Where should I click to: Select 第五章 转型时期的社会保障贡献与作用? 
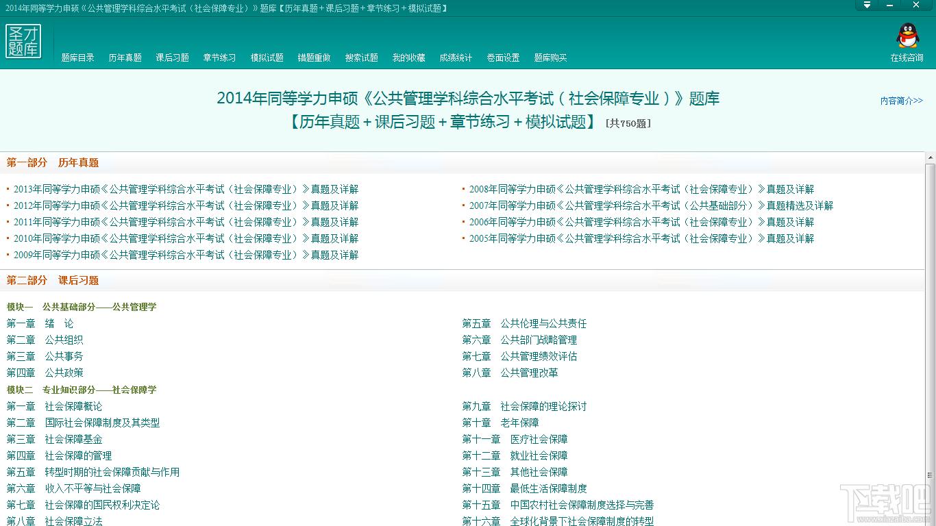click(93, 473)
